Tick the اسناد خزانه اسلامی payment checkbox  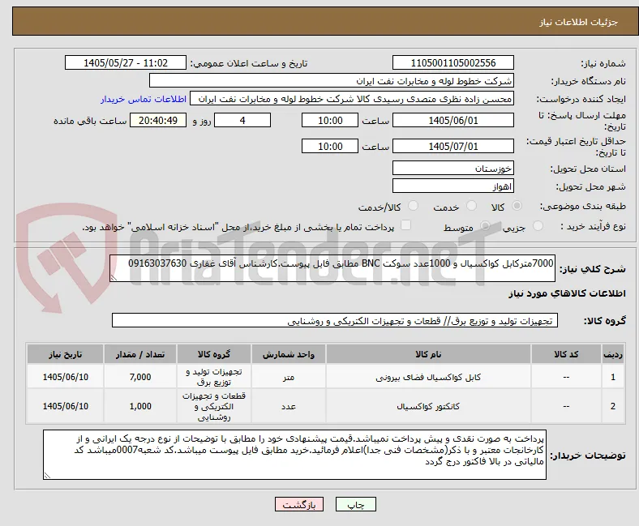coord(406,225)
